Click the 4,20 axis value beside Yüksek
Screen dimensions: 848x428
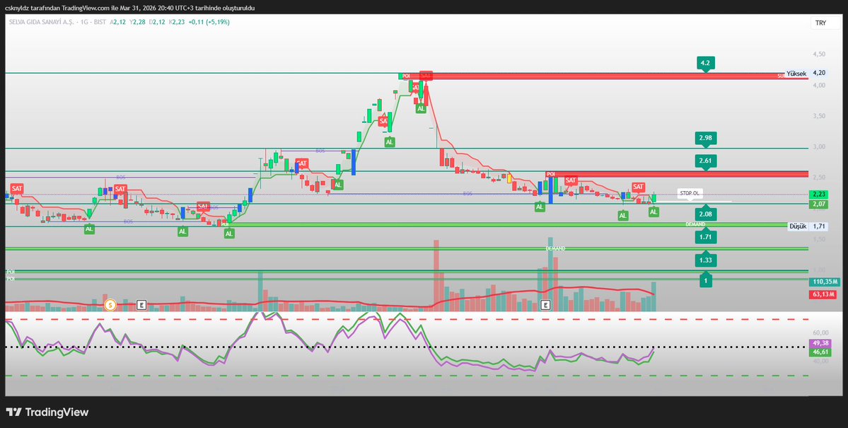click(819, 73)
